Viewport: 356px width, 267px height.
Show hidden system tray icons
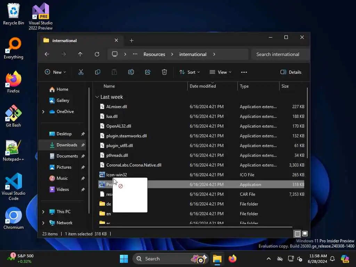pyautogui.click(x=269, y=259)
